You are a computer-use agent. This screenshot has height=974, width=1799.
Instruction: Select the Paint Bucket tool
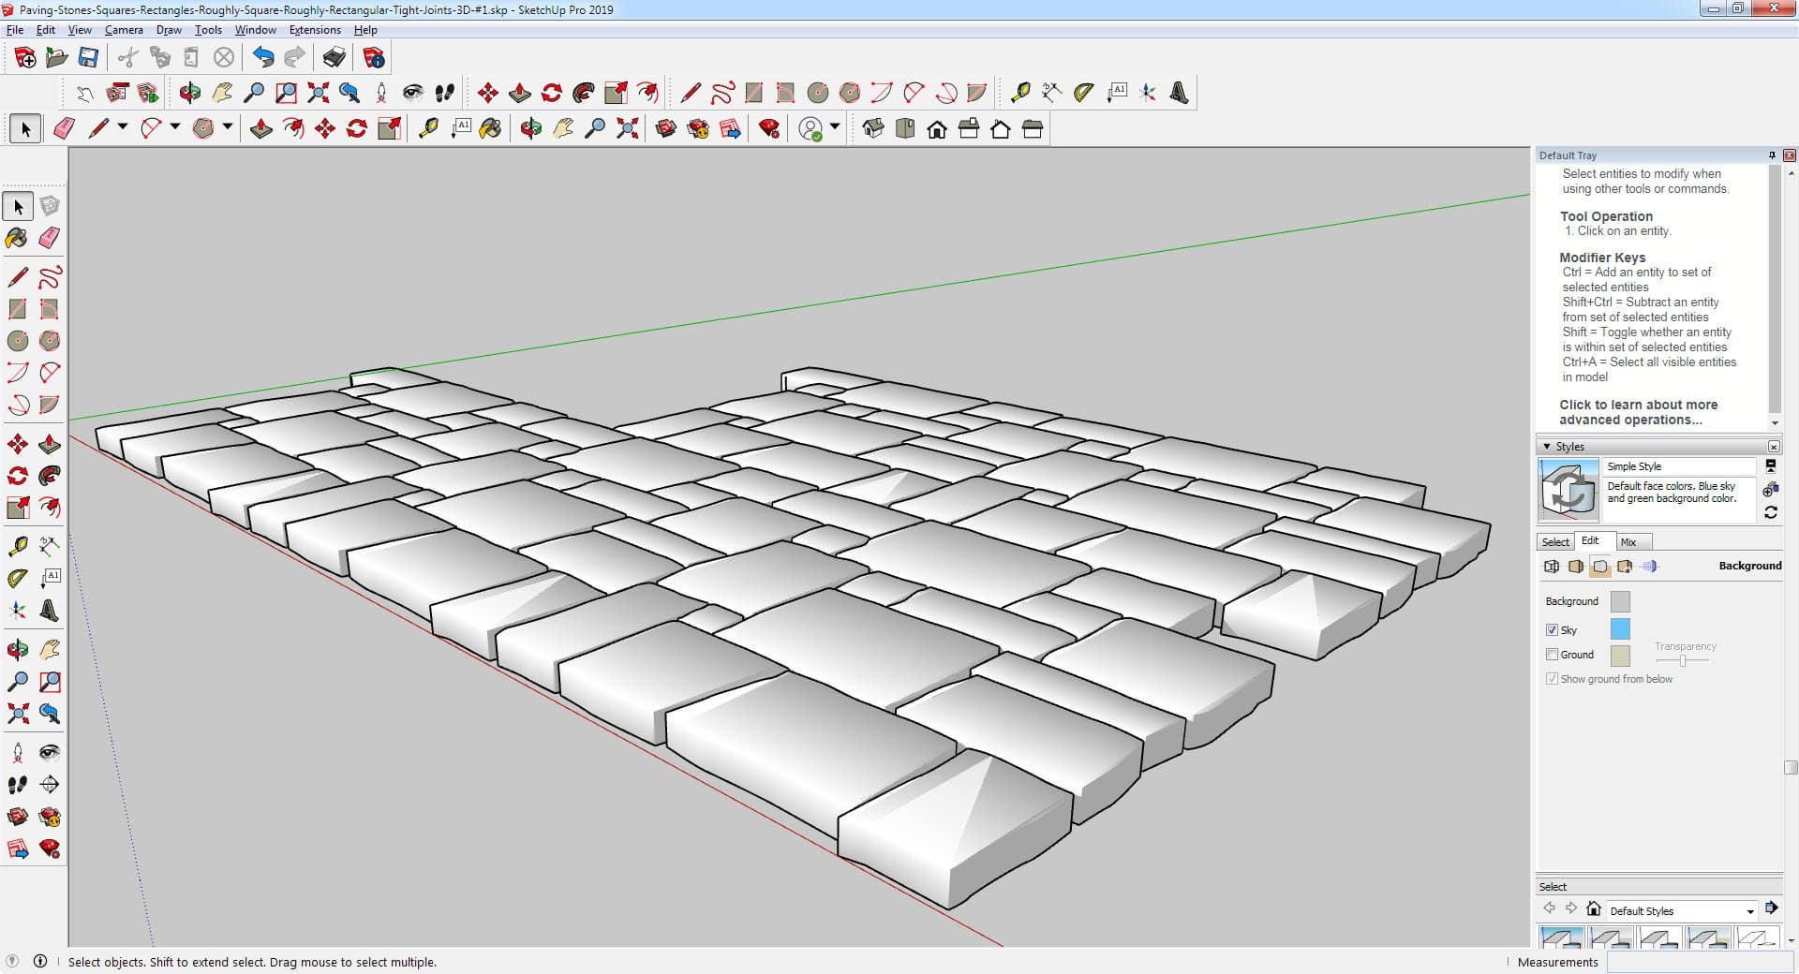tap(17, 238)
